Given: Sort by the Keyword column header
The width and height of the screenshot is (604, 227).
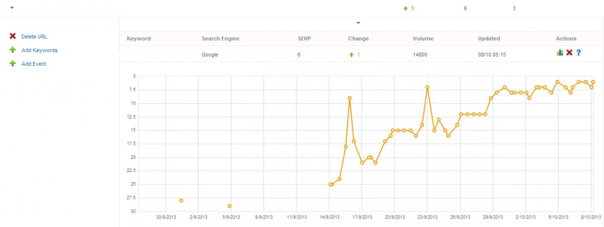Looking at the screenshot, I should 138,39.
